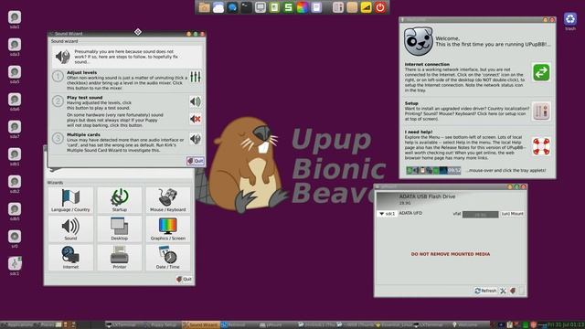Image resolution: width=585 pixels, height=329 pixels.
Task: Open the sda5 drive desktop icon
Action: click(x=15, y=74)
